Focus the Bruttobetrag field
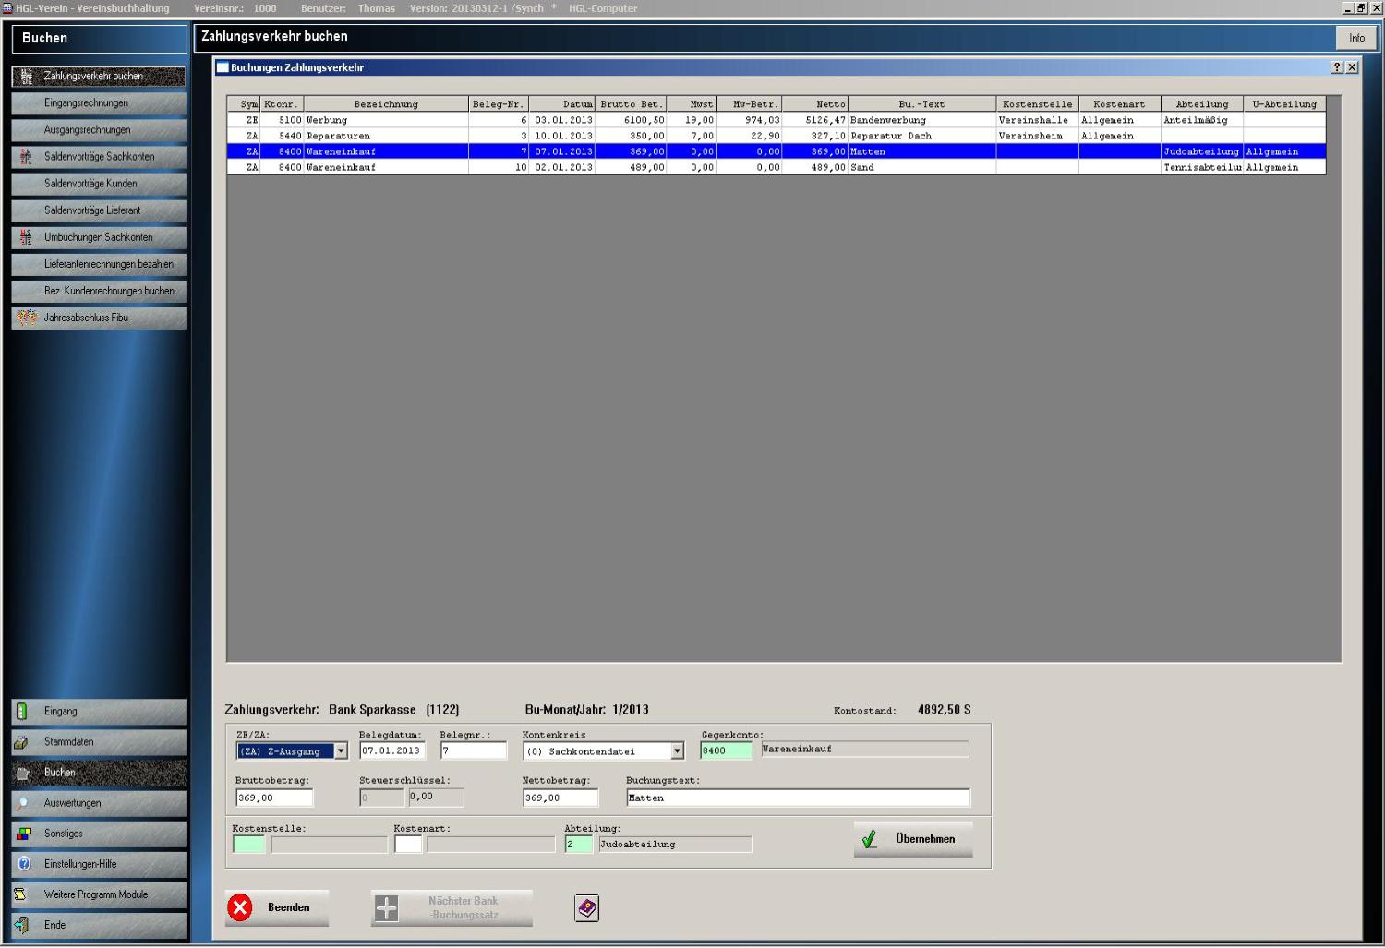The height and width of the screenshot is (948, 1385). click(274, 798)
